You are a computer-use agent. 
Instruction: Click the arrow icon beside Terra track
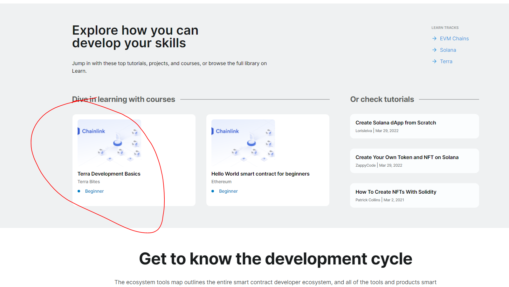435,61
